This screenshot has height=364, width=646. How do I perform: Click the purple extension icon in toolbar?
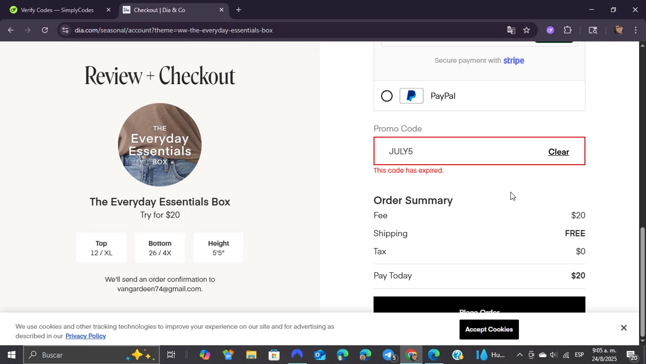(x=550, y=30)
